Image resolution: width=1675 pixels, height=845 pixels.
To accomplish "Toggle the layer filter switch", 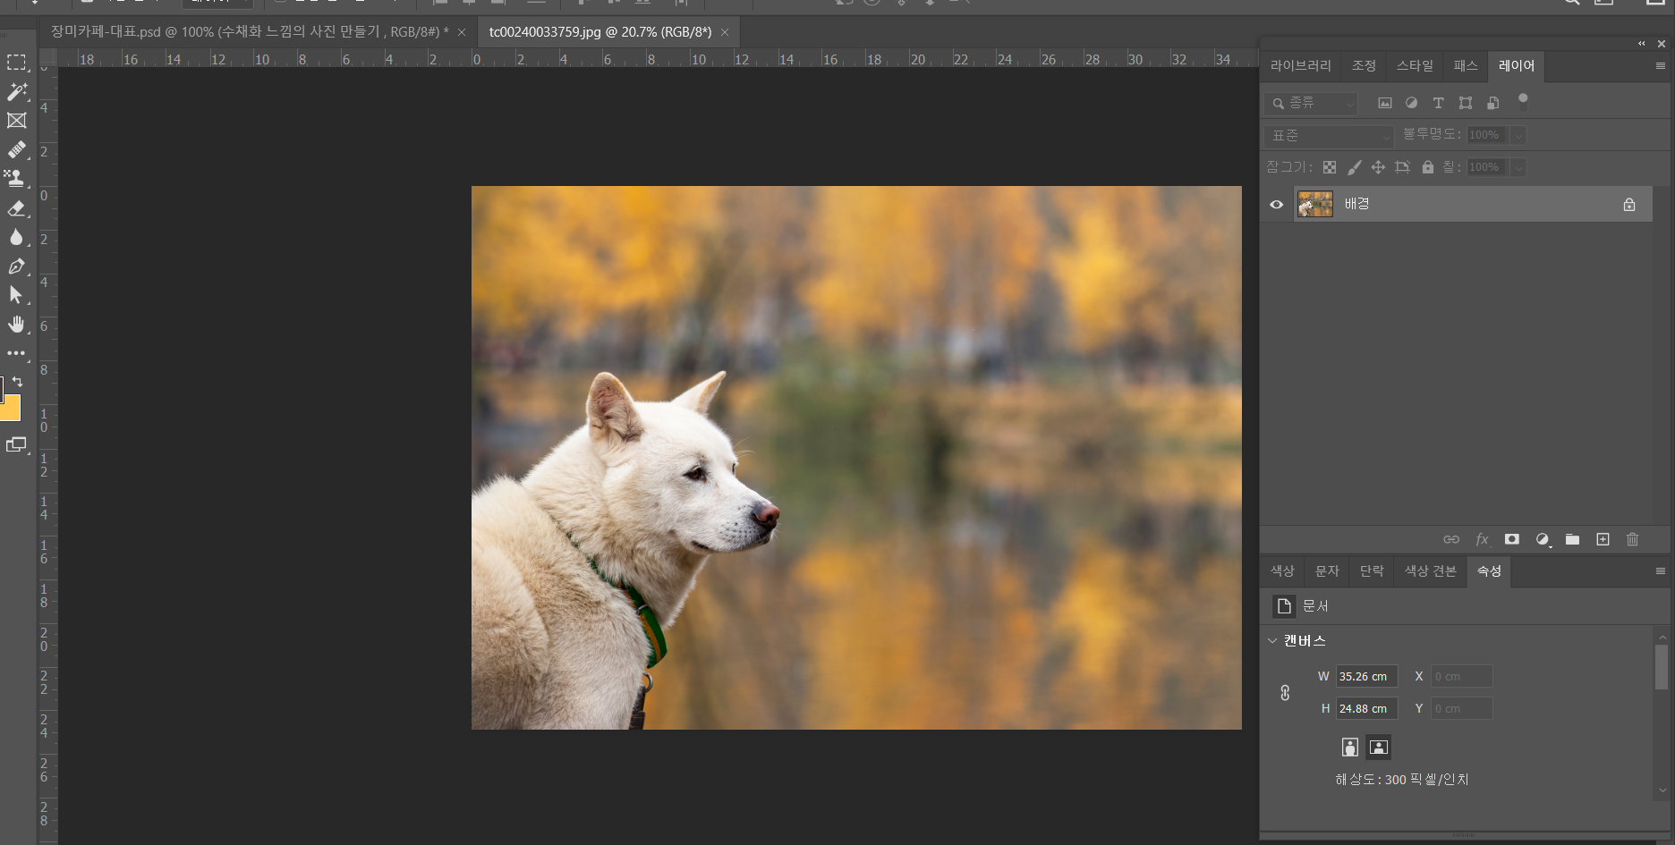I will point(1523,99).
